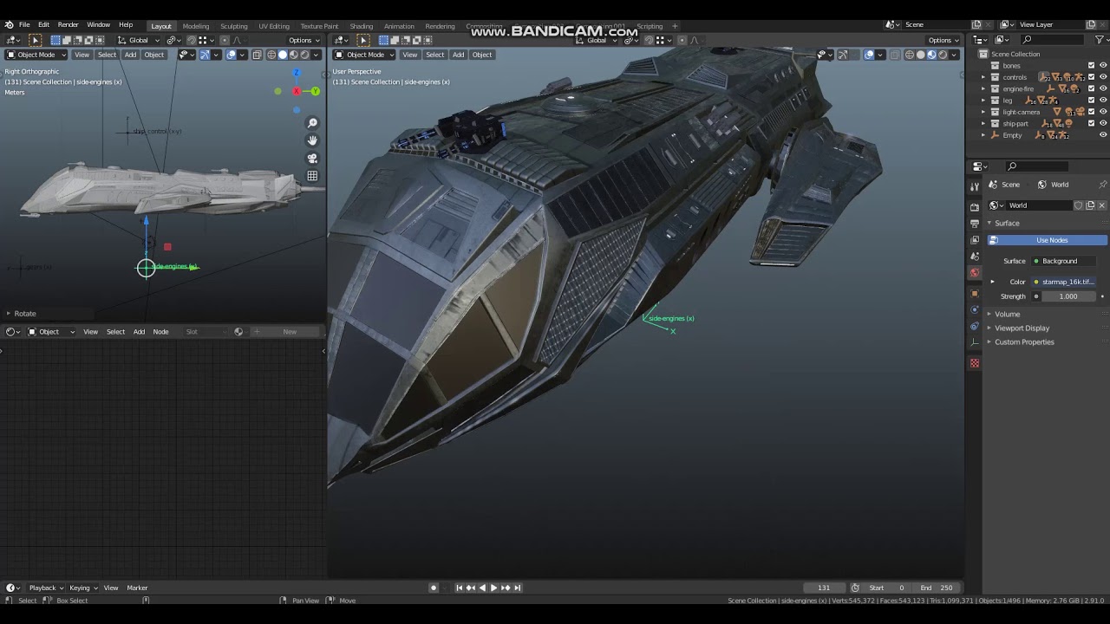Image resolution: width=1110 pixels, height=624 pixels.
Task: Open the Help menu
Action: tap(126, 25)
